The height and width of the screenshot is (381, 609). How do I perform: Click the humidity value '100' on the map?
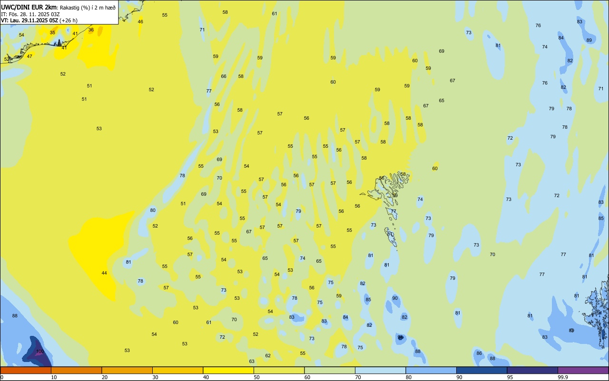point(40,352)
